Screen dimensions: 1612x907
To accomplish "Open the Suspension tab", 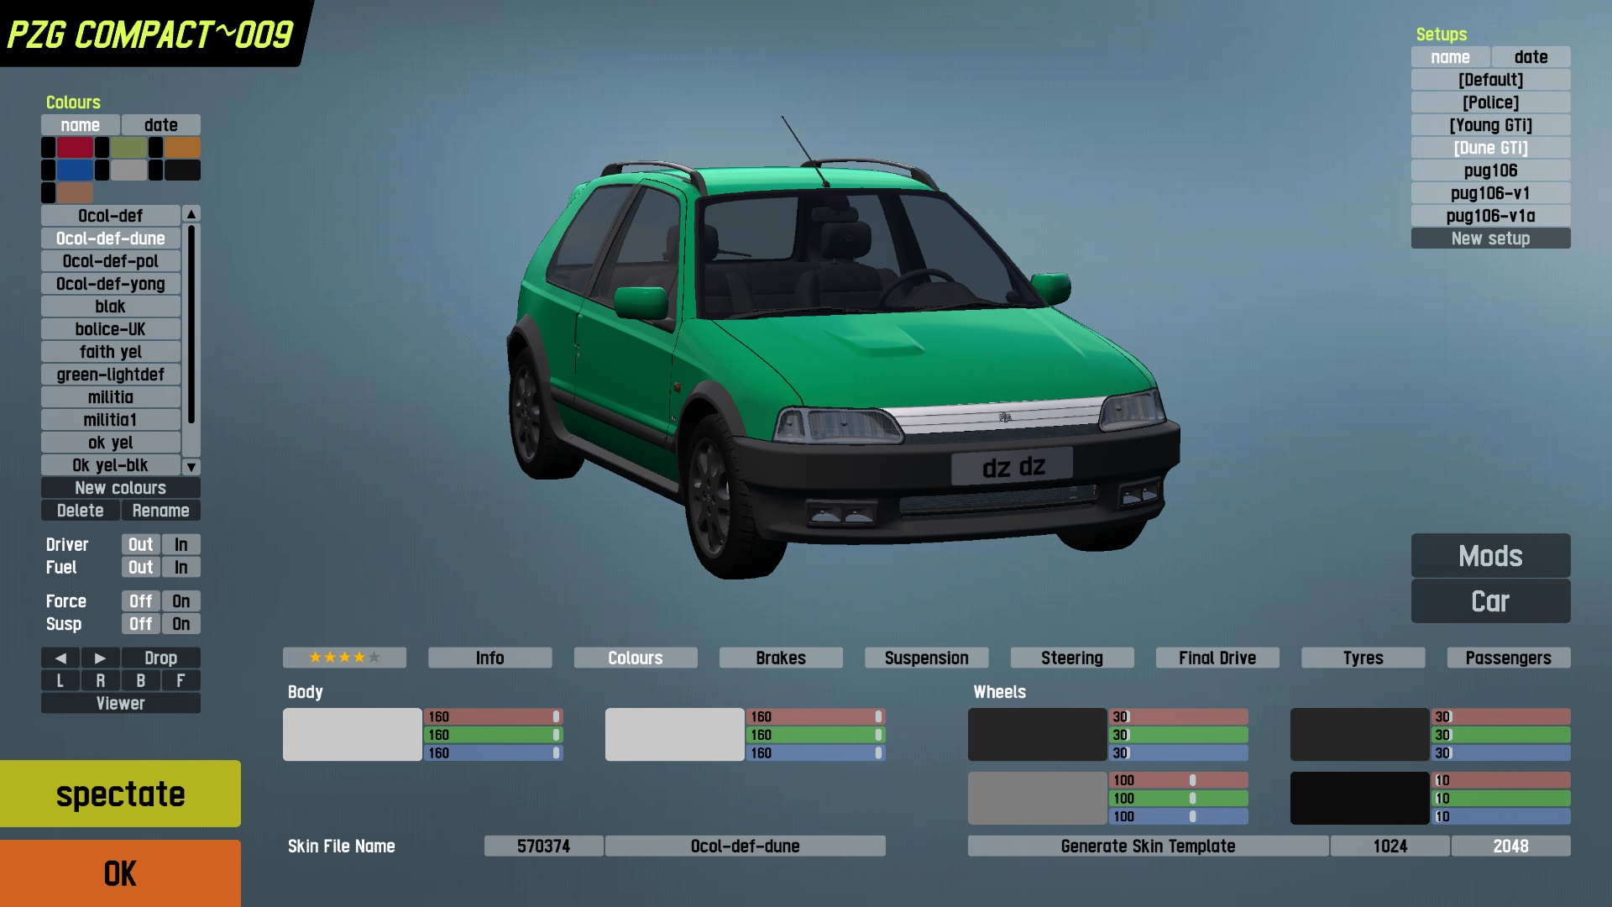I will click(926, 658).
